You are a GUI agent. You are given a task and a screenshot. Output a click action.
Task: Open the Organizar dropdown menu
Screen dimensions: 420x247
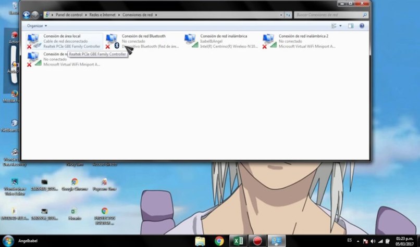pyautogui.click(x=37, y=25)
